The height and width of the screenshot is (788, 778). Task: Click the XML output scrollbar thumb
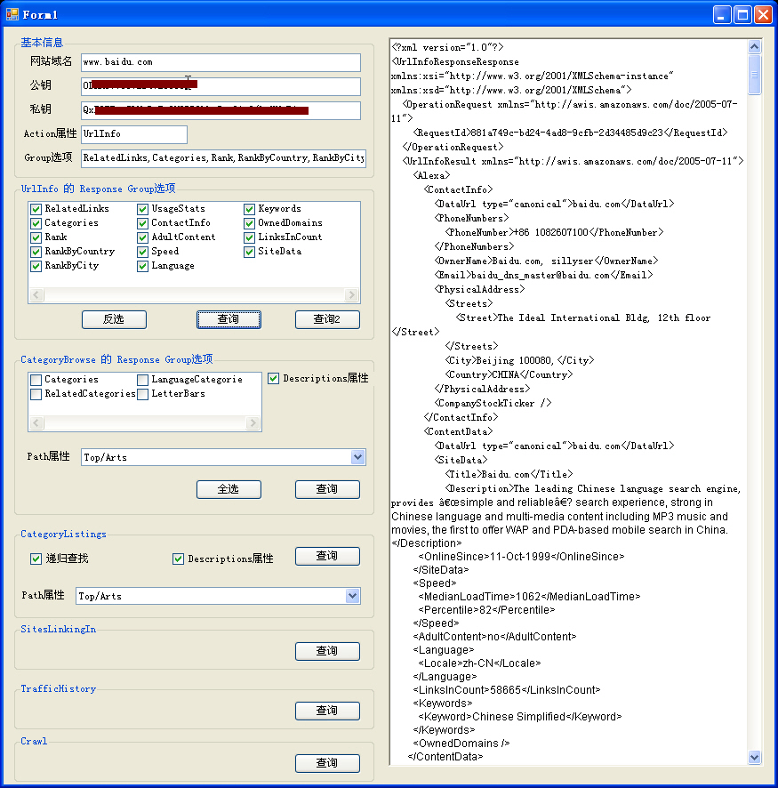(754, 75)
